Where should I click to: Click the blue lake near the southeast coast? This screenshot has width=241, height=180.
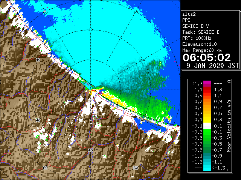[150, 126]
